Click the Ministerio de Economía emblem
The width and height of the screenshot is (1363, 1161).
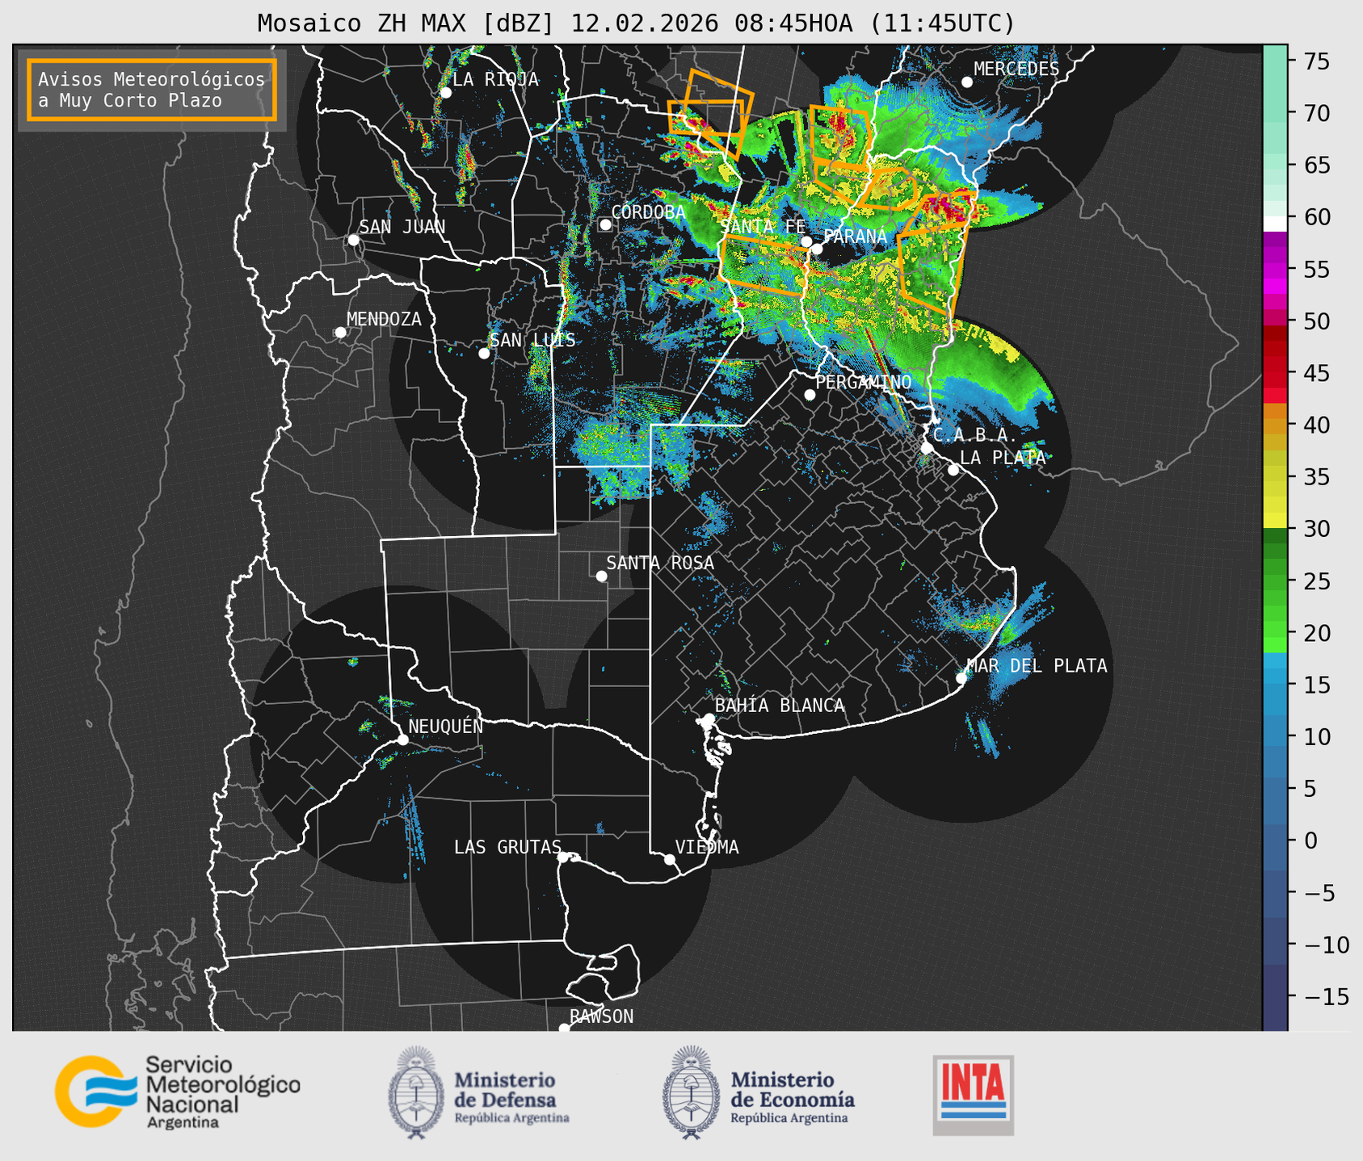coord(691,1092)
